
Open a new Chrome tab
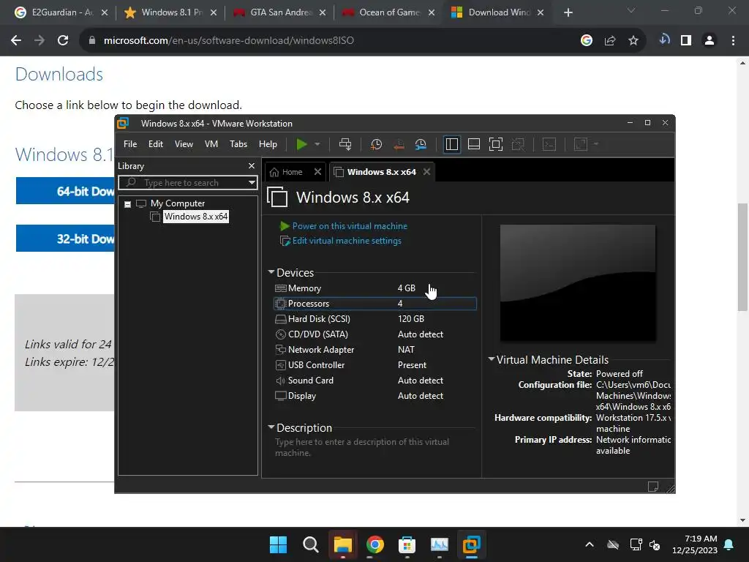click(568, 12)
